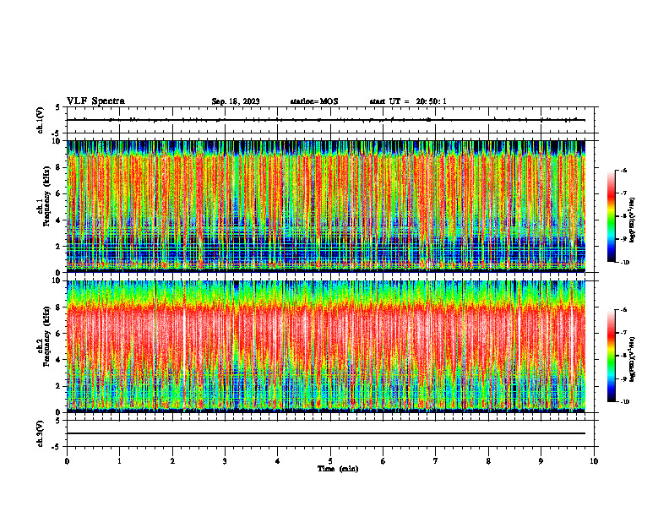Viewport: 669px width, 517px height.
Task: Click the ch.1 colorbar log(PSD) unit label
Action: pyautogui.click(x=633, y=220)
